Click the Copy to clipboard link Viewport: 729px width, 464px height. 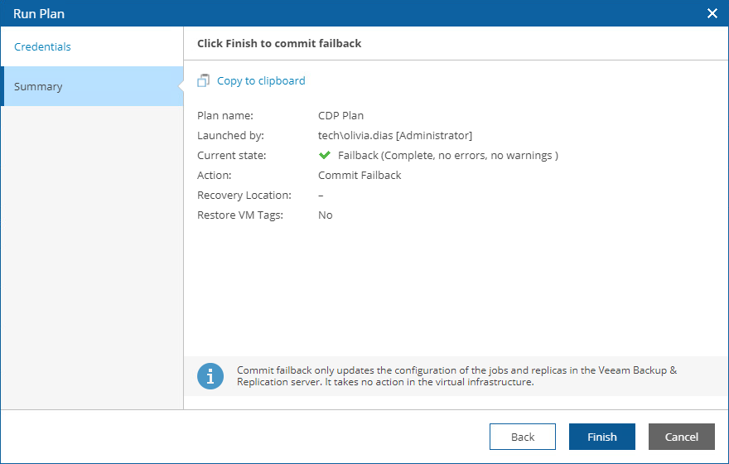[261, 81]
